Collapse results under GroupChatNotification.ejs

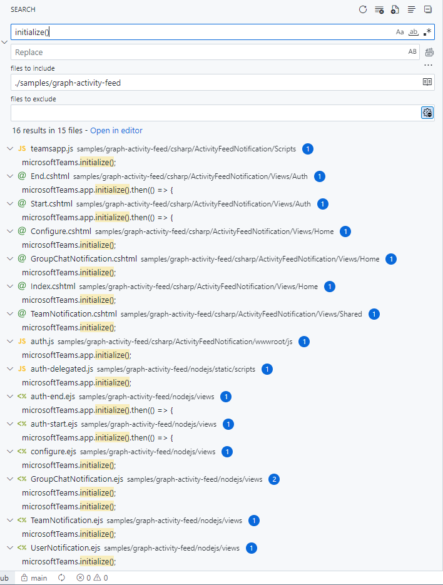(10, 479)
